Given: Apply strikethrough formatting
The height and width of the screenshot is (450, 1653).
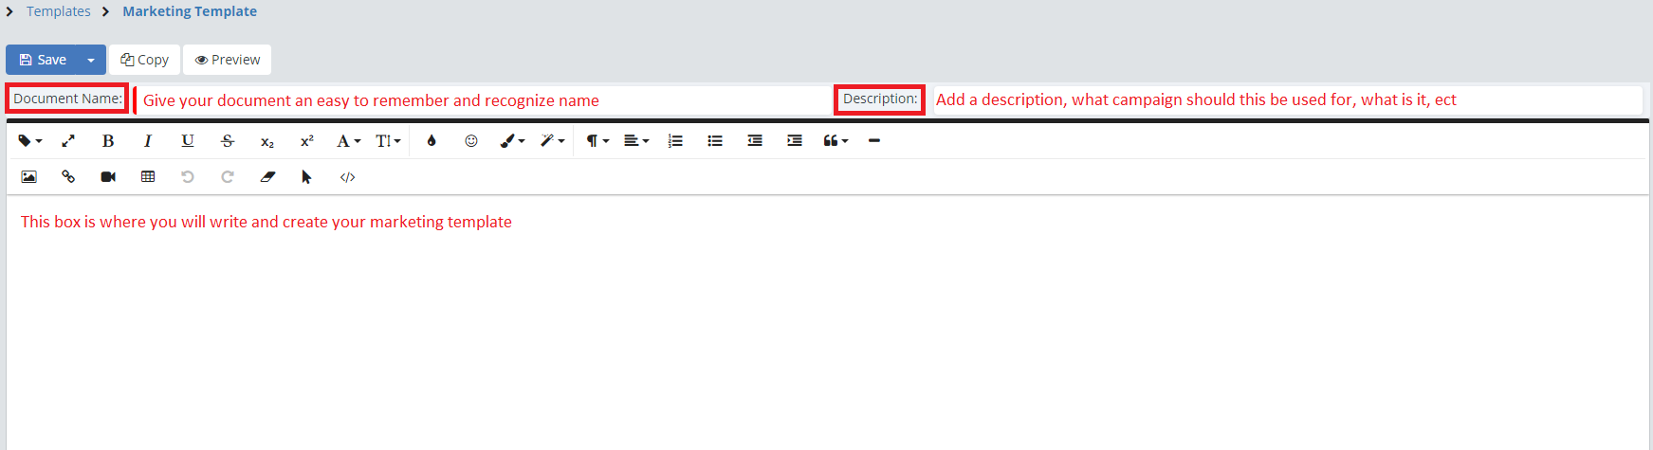Looking at the screenshot, I should click(x=228, y=141).
